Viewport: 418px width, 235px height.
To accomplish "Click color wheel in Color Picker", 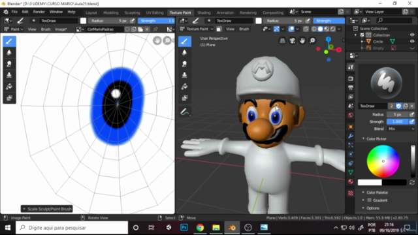I will (383, 161).
